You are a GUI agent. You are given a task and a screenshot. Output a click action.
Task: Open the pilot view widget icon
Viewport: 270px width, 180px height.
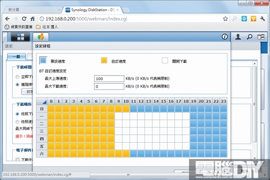(260, 37)
